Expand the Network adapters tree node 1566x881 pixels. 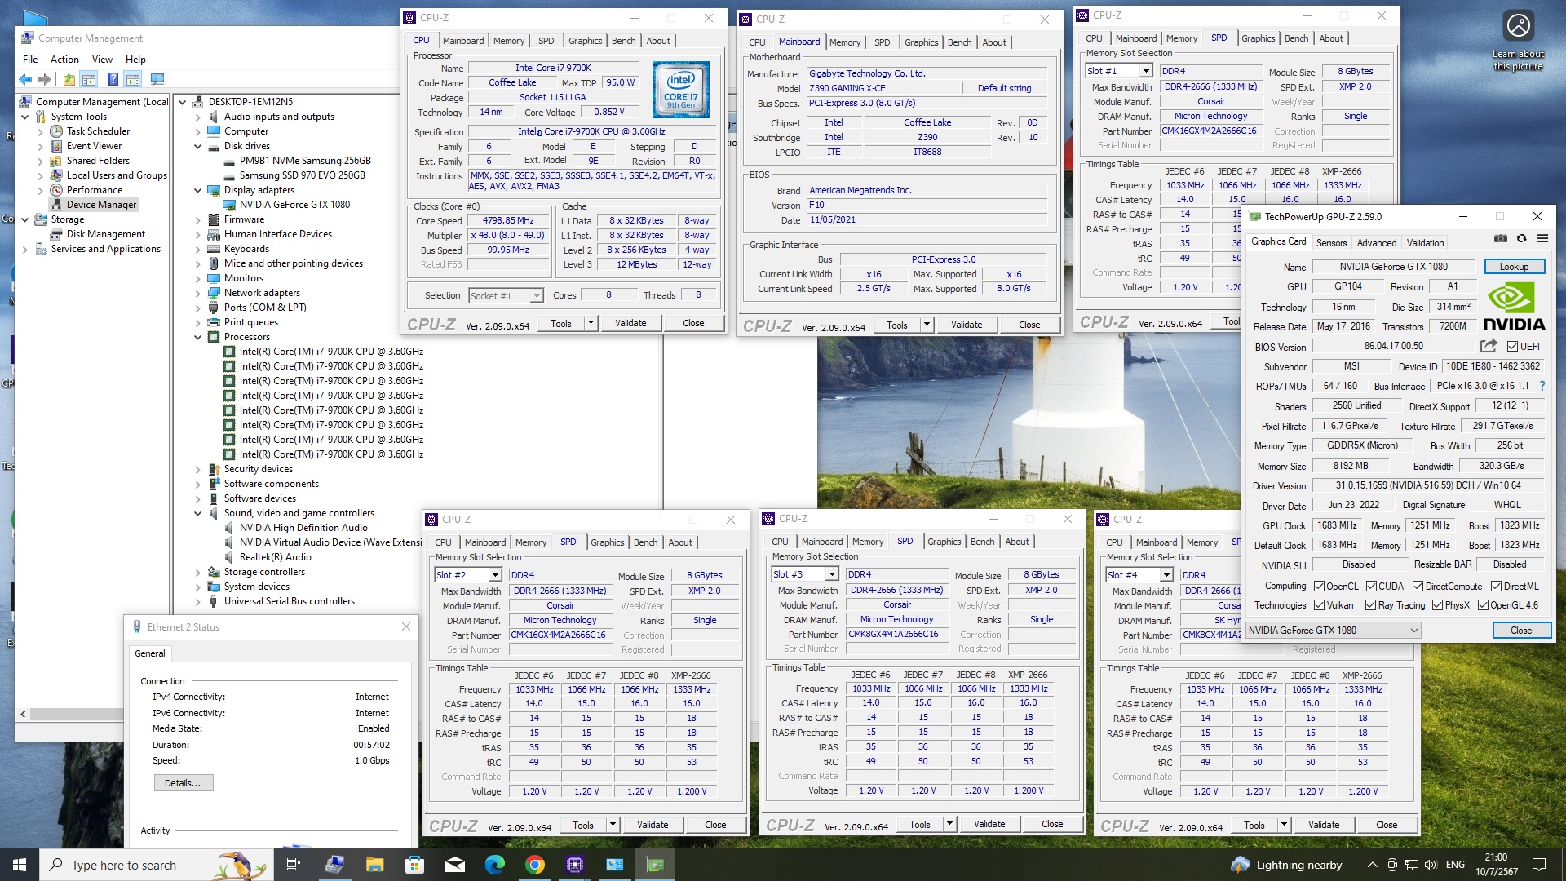coord(197,293)
